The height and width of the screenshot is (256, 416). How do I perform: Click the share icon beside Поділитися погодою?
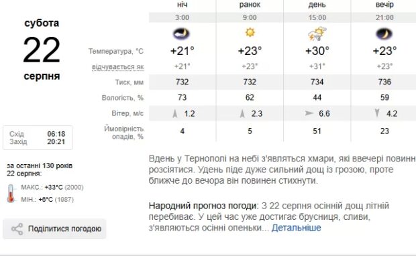(x=17, y=229)
